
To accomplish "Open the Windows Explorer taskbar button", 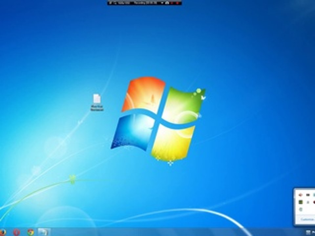I will click(44, 232).
